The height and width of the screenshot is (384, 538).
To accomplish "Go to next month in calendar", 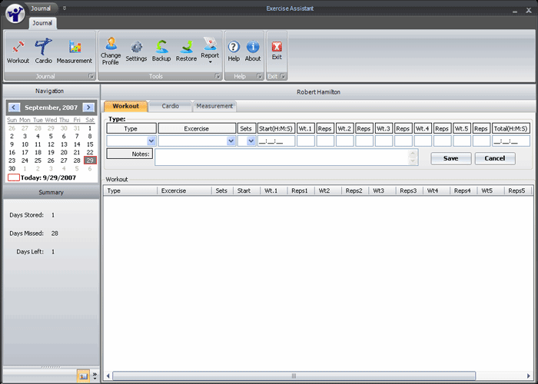I will pos(88,108).
